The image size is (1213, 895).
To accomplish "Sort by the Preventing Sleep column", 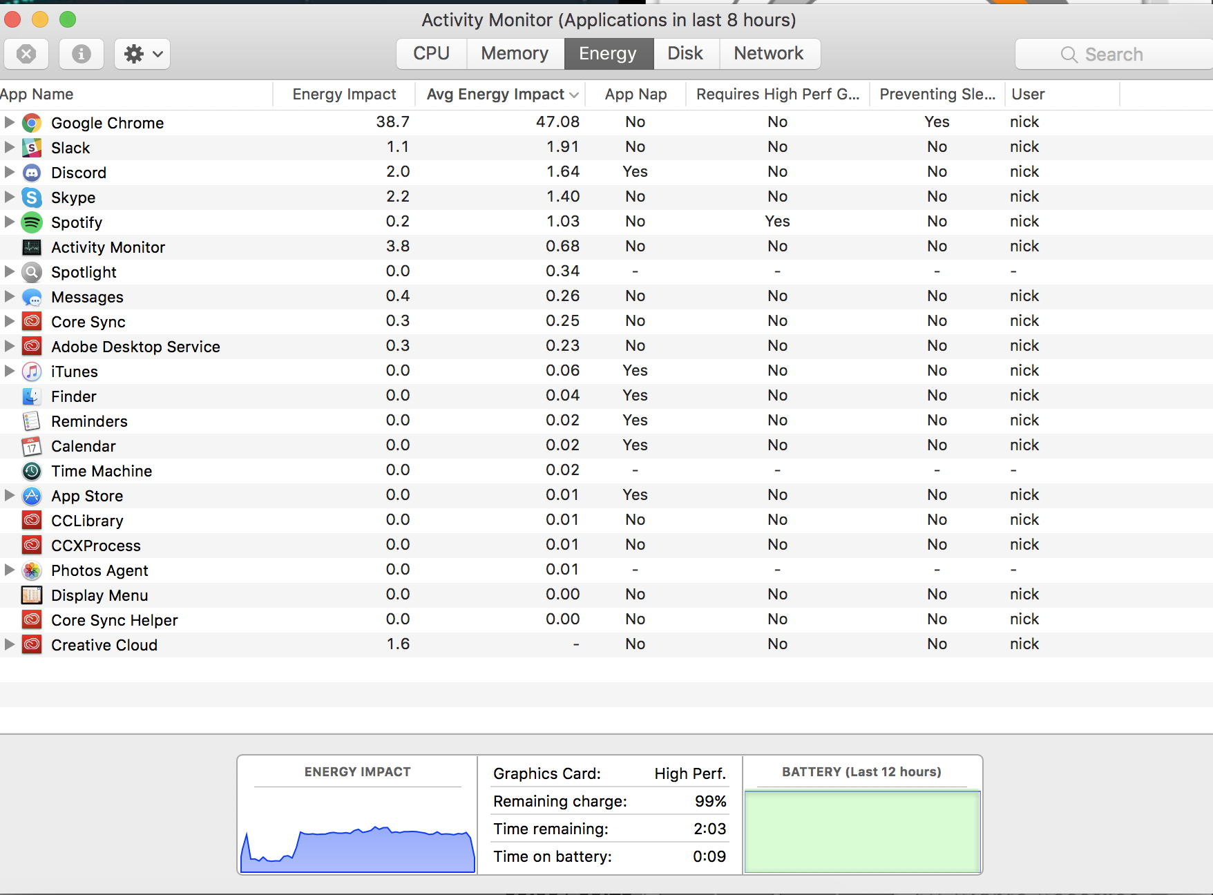I will click(937, 94).
